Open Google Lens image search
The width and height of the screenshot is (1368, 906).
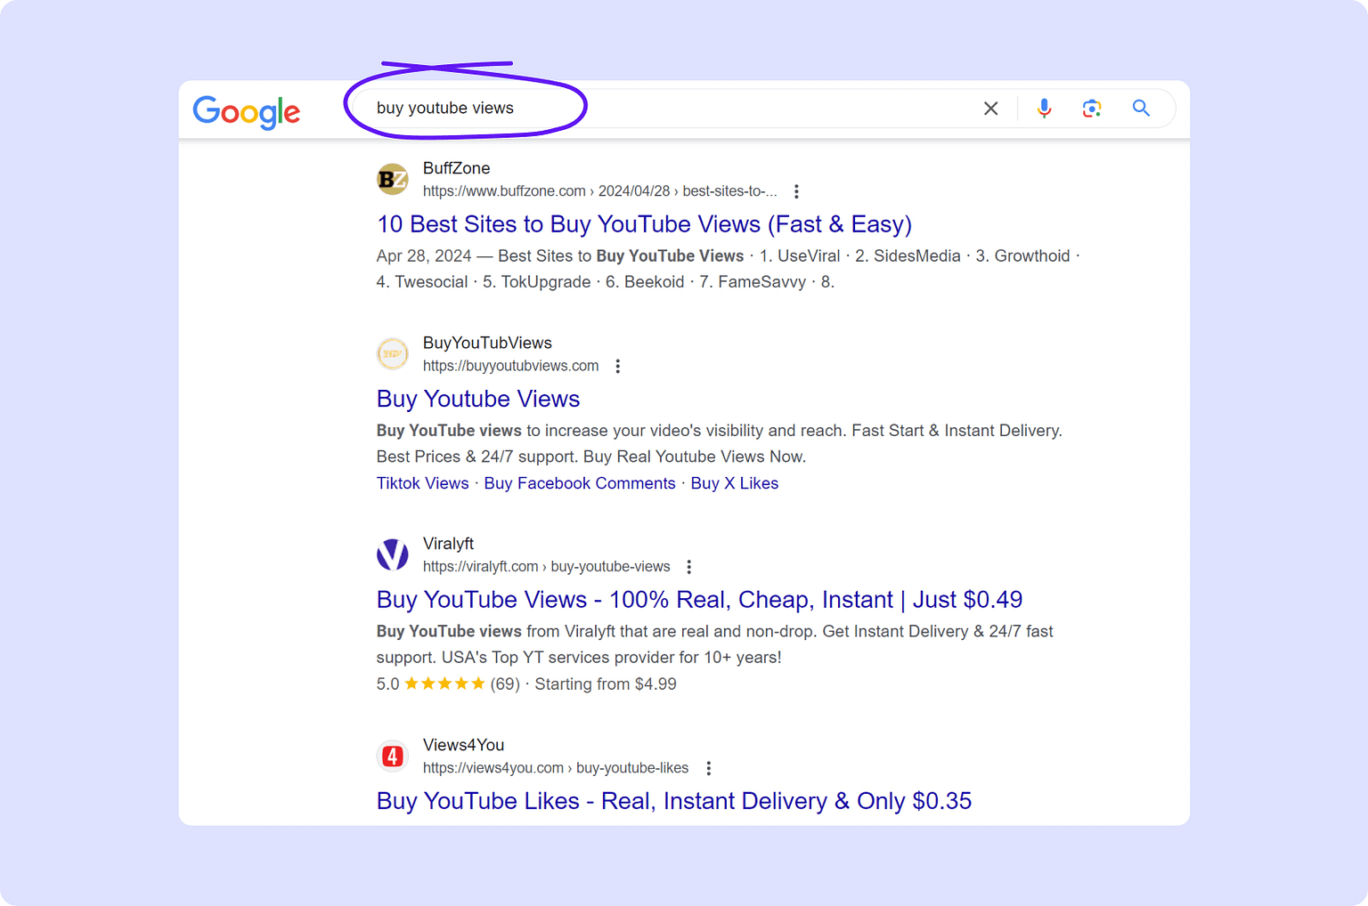click(1092, 108)
